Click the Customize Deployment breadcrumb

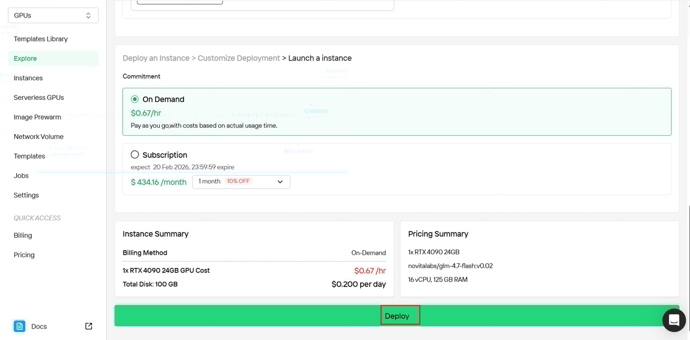pos(238,58)
